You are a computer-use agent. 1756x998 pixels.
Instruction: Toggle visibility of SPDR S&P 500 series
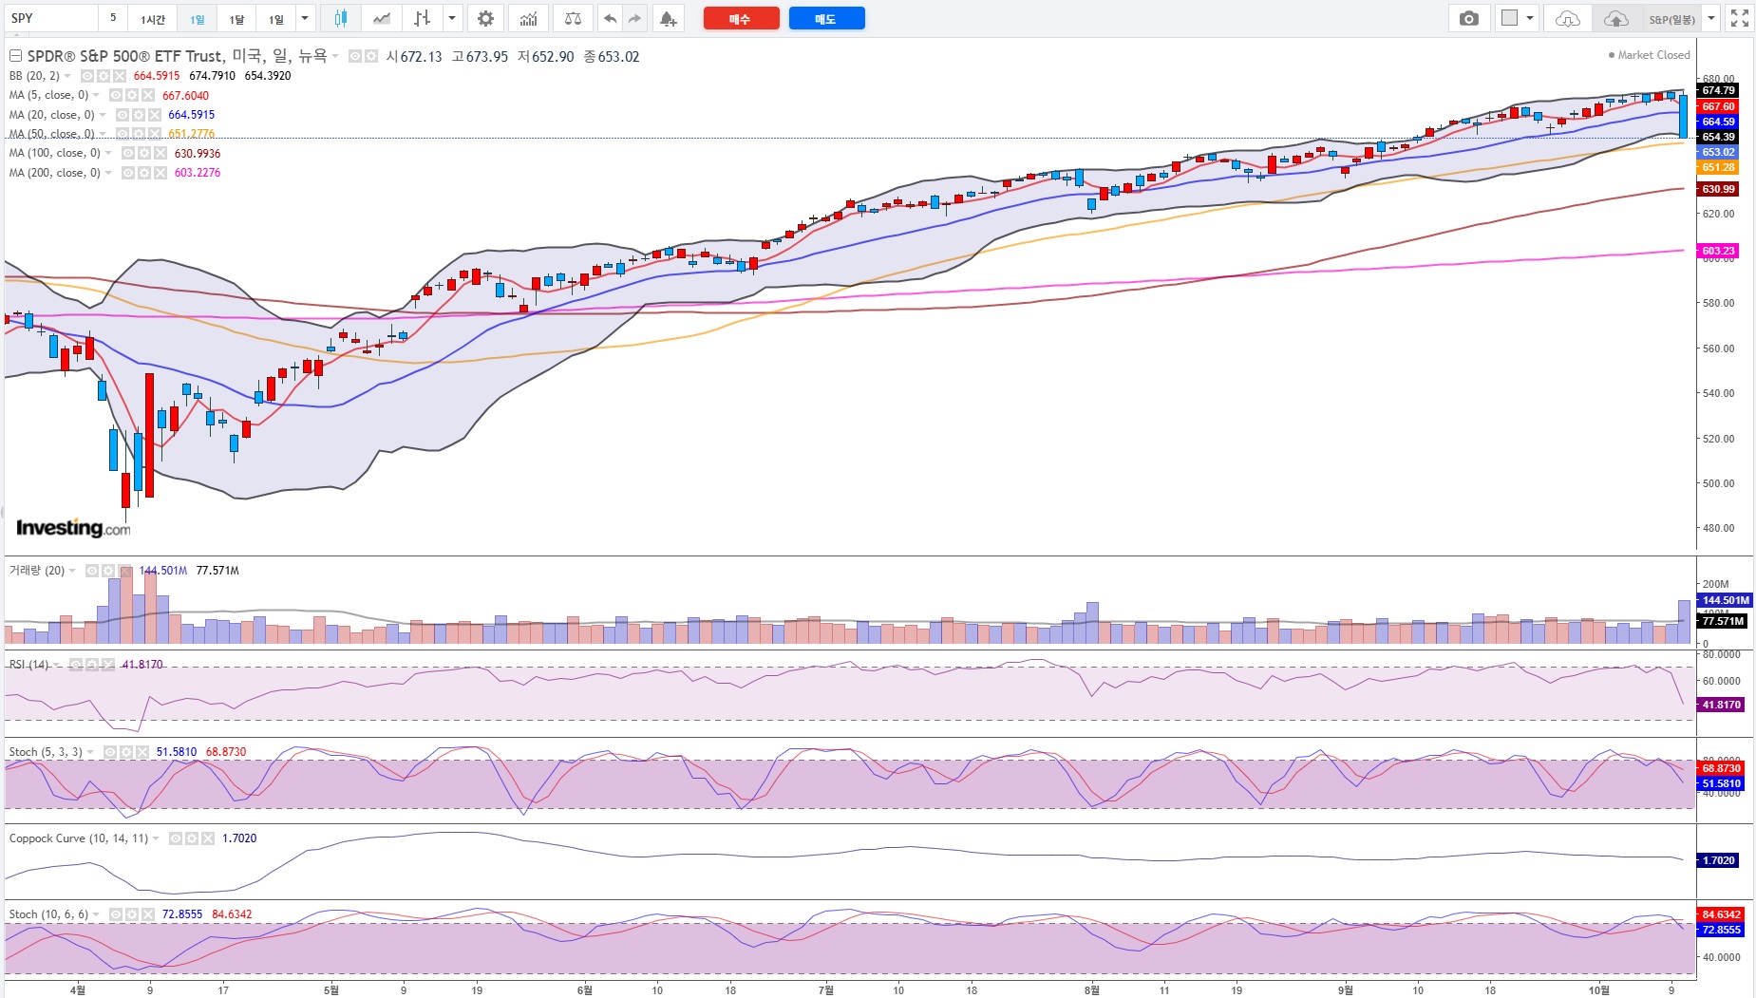(x=355, y=56)
